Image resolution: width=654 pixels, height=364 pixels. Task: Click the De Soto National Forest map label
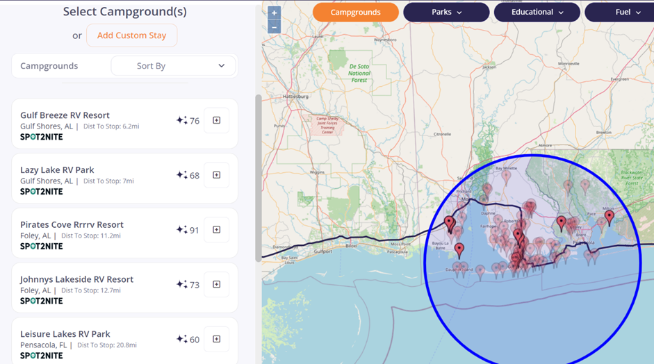[x=359, y=73]
